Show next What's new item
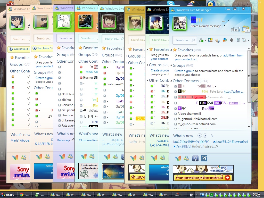Viewport: 264px width, 198px height. click(205, 135)
